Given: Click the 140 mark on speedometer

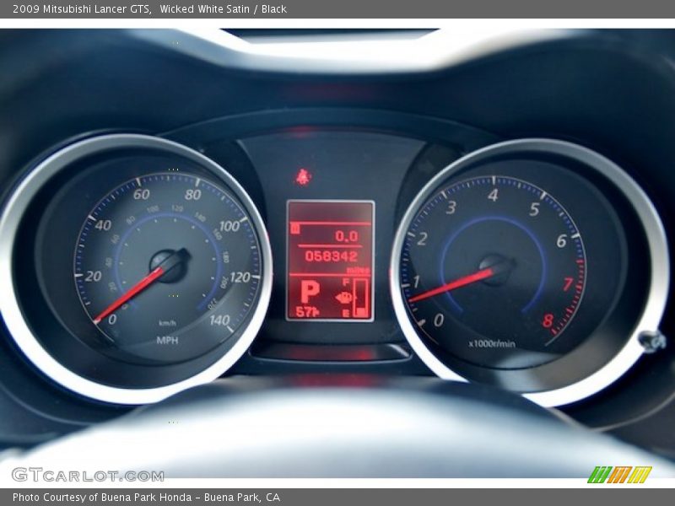Looking at the screenshot, I should pos(219,320).
